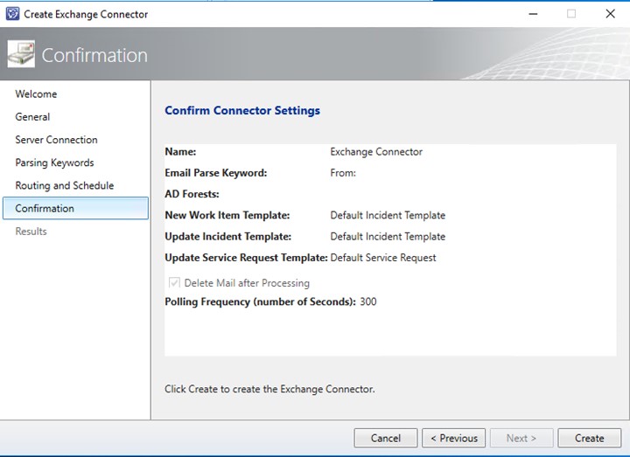This screenshot has height=457, width=630.
Task: Open the Welcome wizard step
Action: pos(36,93)
